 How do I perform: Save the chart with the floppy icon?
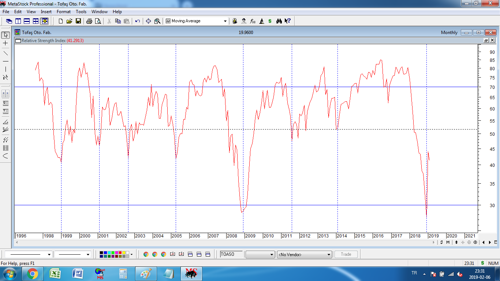(x=78, y=21)
